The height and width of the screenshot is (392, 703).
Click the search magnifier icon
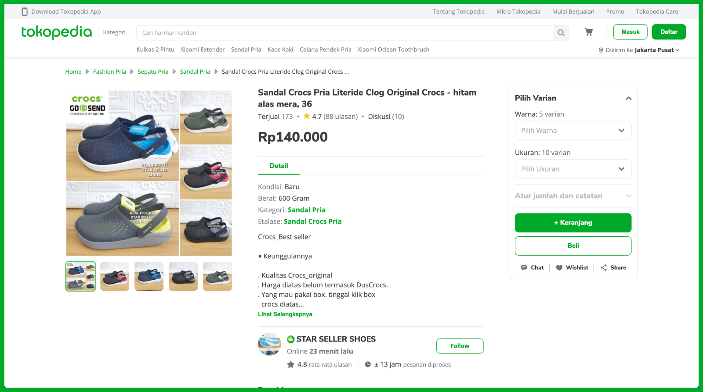[x=561, y=33]
